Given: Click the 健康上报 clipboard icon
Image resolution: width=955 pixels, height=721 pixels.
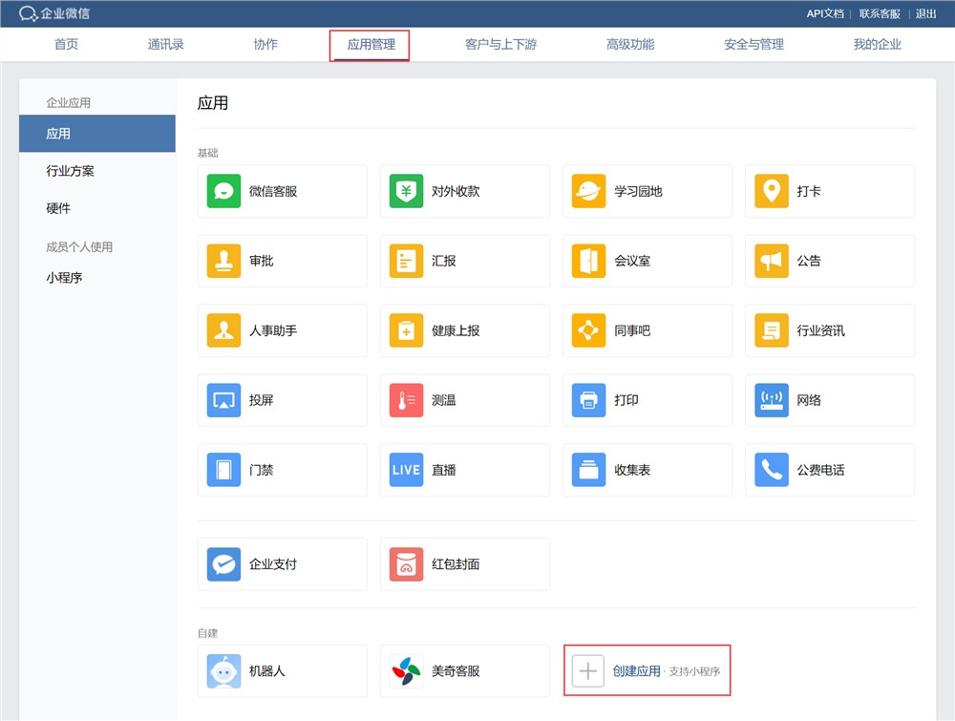Looking at the screenshot, I should click(x=406, y=330).
